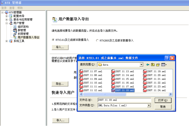Image resolution: width=189 pixels, height=126 pixels.
Task: Click the back arrow in file dialog
Action: [x=148, y=65]
